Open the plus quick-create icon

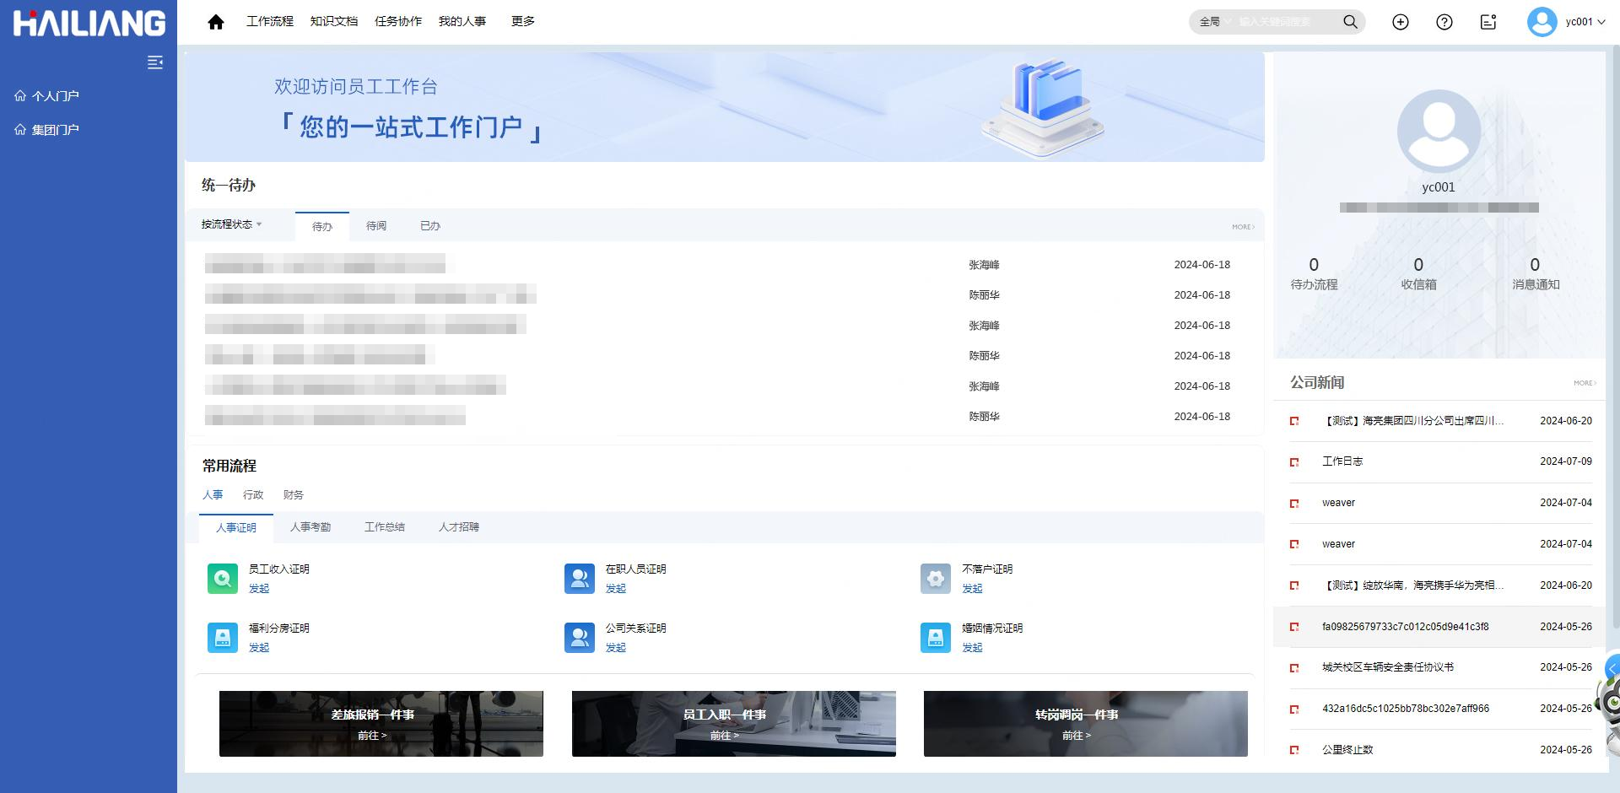1401,22
